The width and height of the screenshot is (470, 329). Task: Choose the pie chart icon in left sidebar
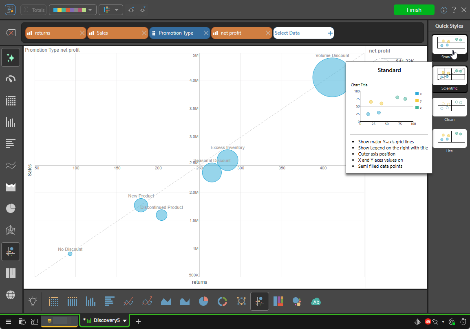[11, 208]
